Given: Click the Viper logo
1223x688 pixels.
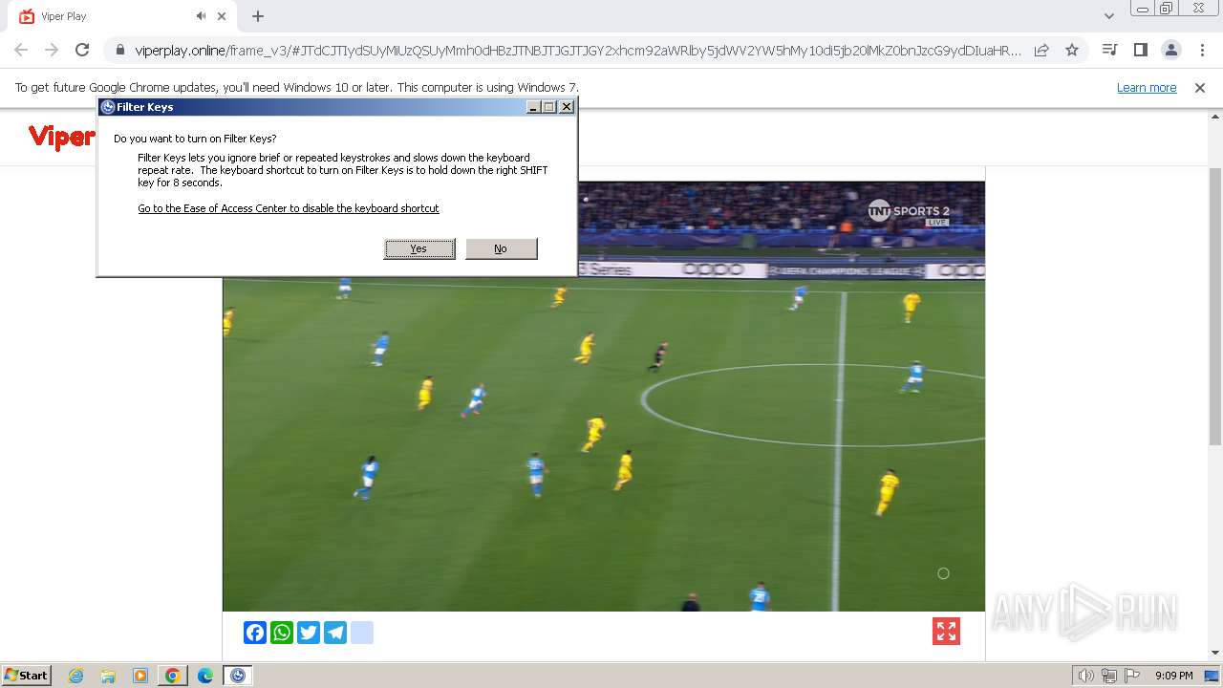Looking at the screenshot, I should (61, 138).
